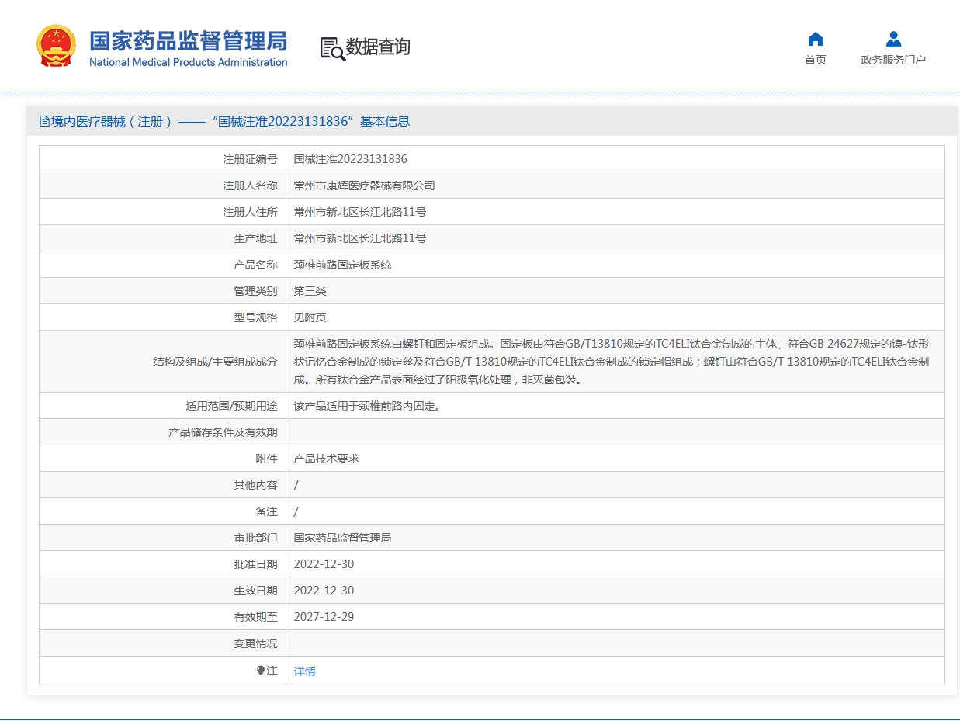Select 该产品适用于颈椎前路内固定 intended use

[368, 406]
